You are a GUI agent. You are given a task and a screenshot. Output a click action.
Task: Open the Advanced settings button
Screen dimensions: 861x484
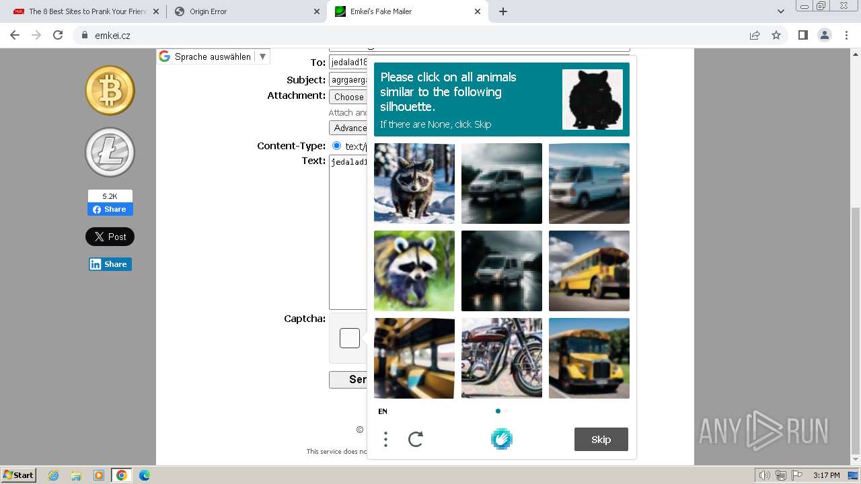click(x=348, y=128)
